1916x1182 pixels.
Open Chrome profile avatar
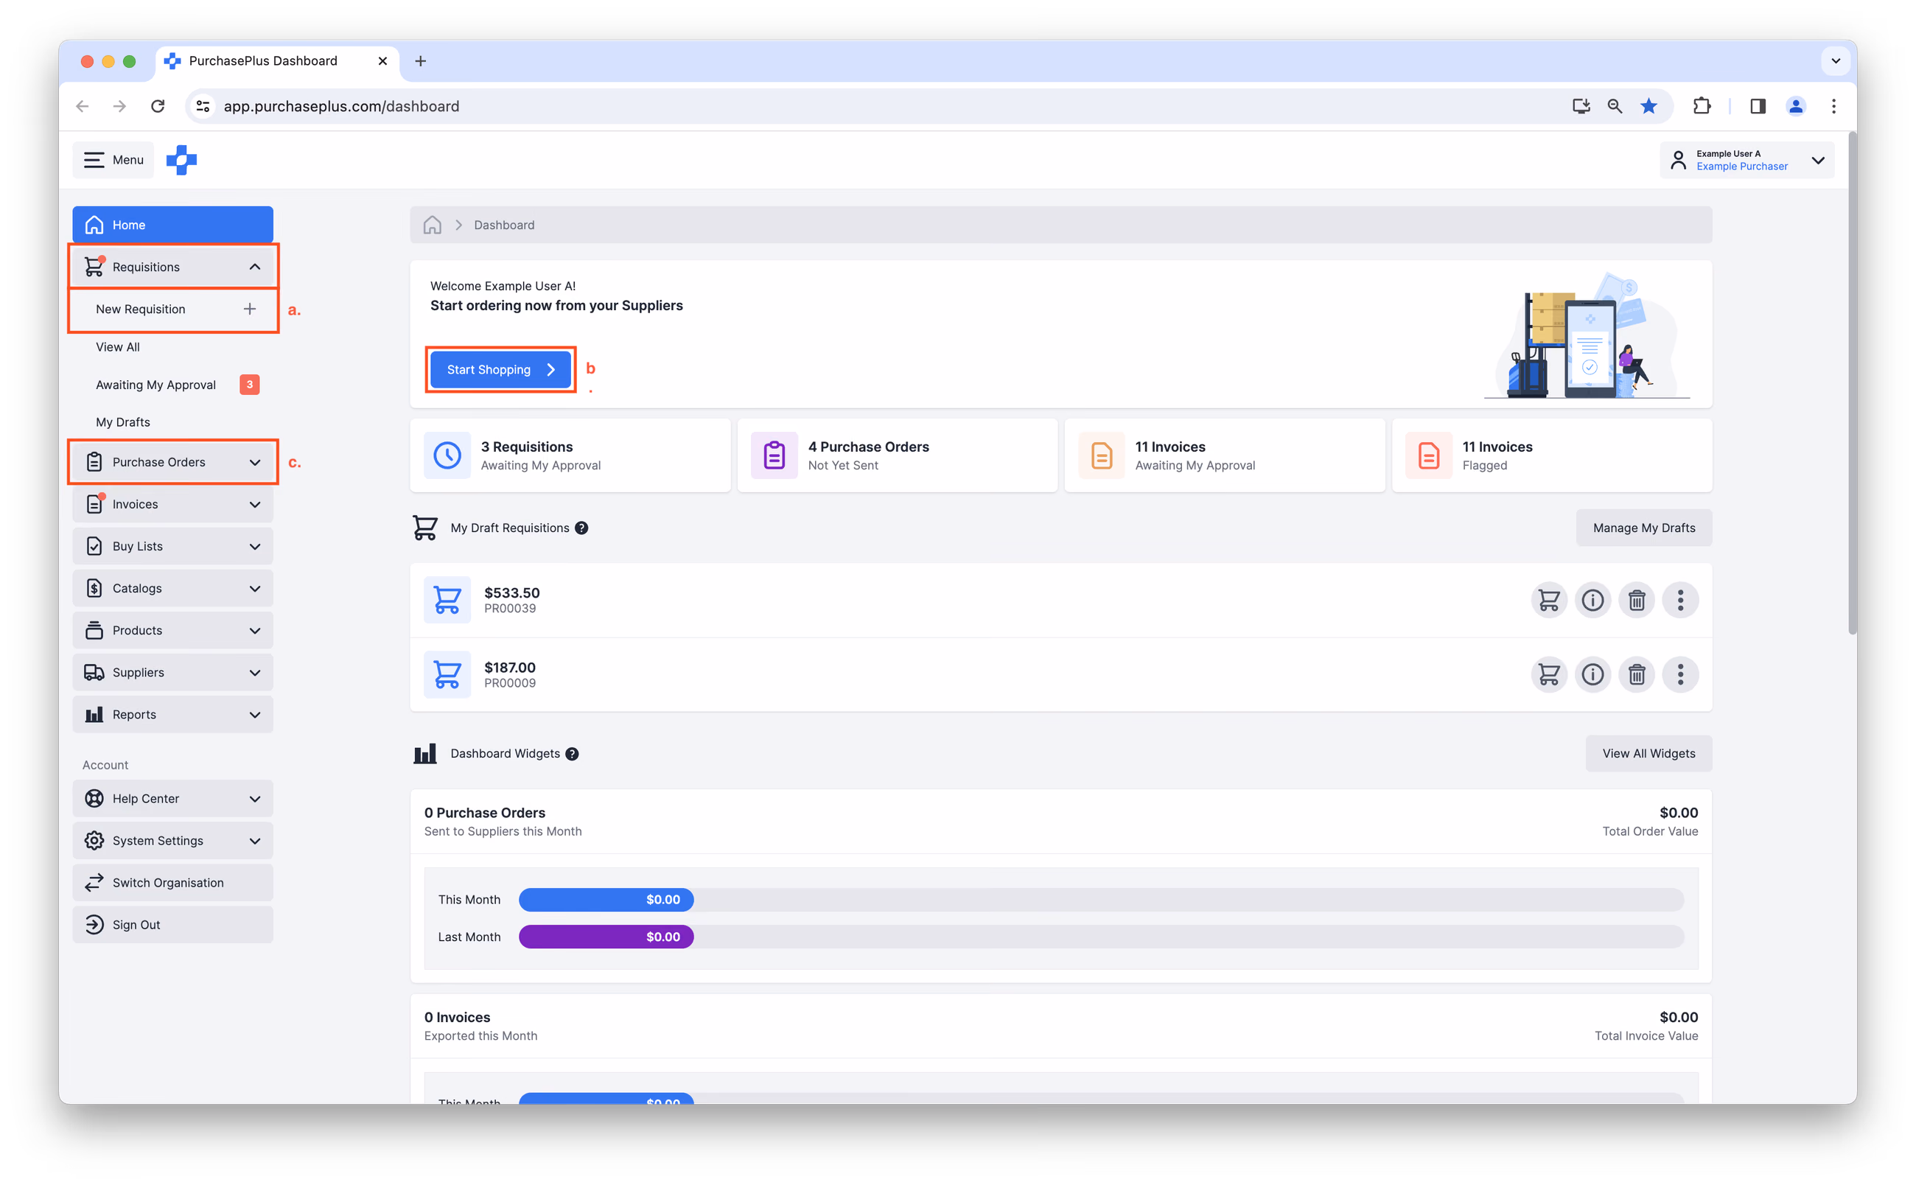[1795, 106]
